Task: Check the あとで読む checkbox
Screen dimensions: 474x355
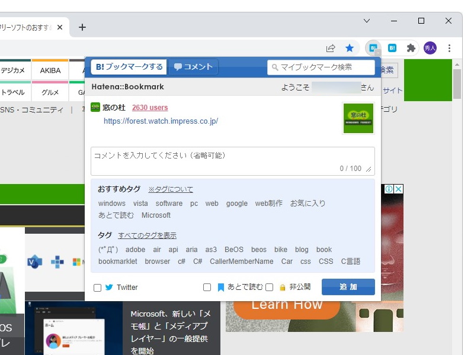Action: point(207,287)
